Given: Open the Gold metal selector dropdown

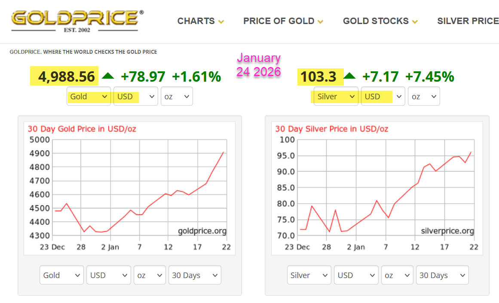Looking at the screenshot, I should (x=89, y=96).
